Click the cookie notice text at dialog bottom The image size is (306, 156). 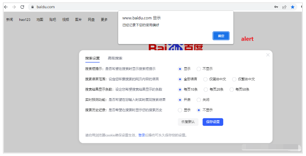click(x=136, y=135)
